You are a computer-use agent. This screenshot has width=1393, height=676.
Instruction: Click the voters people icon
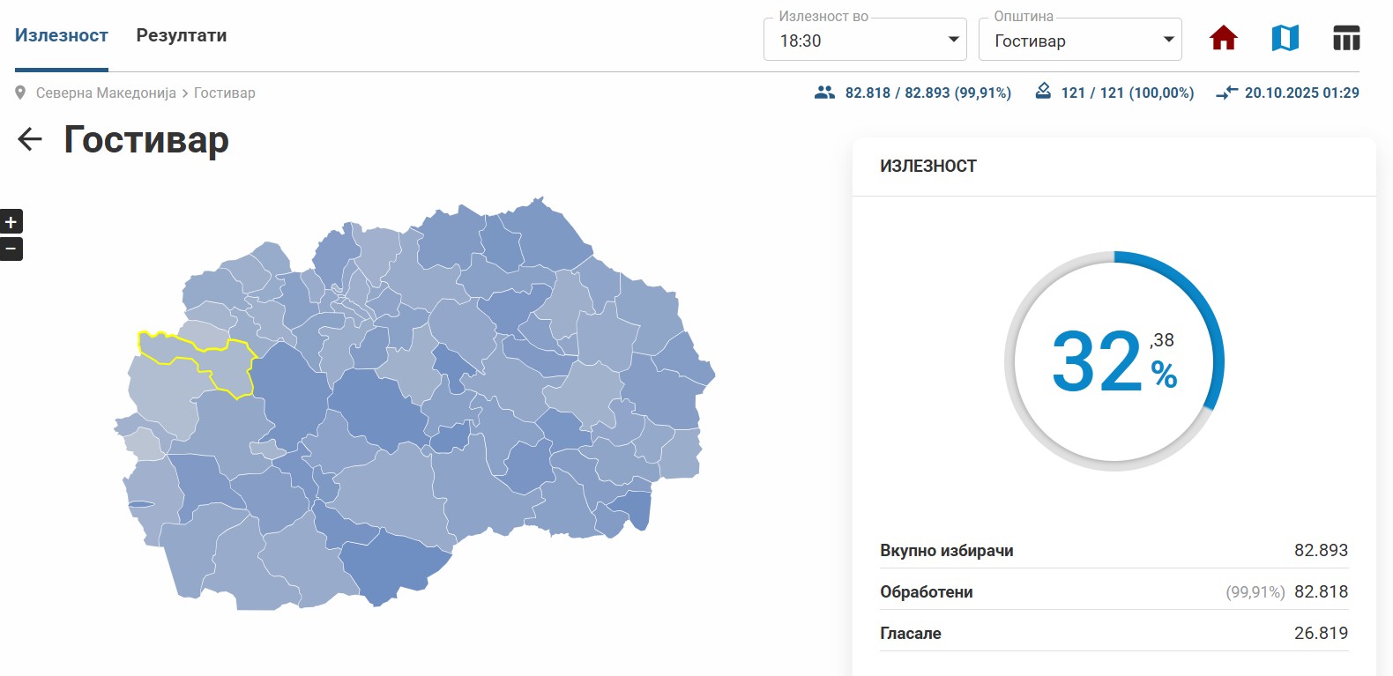point(824,93)
